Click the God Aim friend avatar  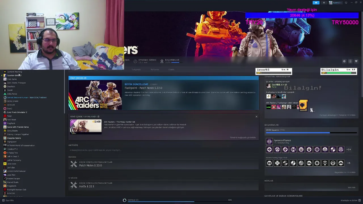click(x=268, y=86)
